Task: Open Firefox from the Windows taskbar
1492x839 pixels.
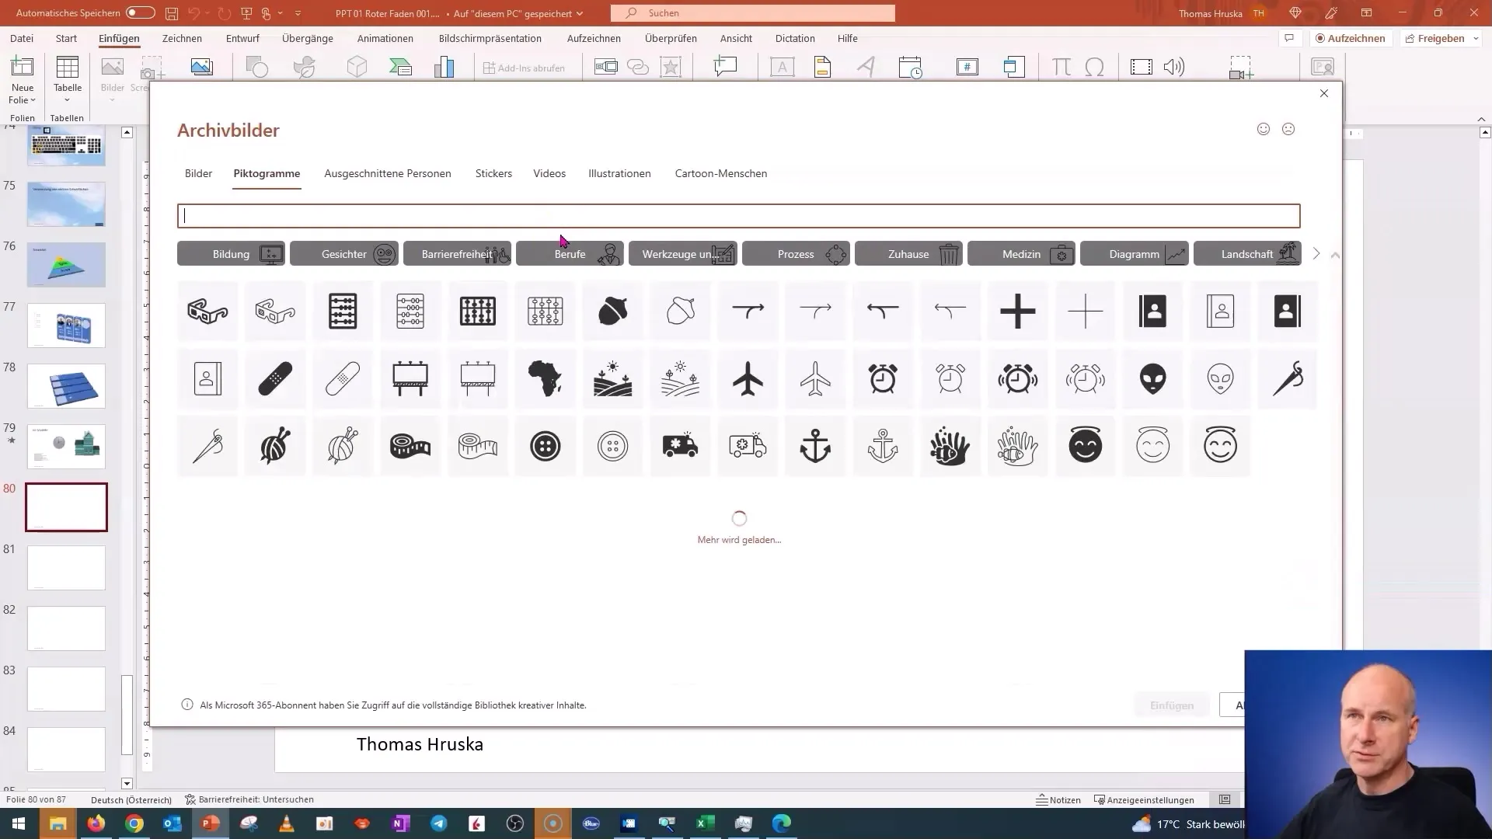Action: (x=96, y=823)
